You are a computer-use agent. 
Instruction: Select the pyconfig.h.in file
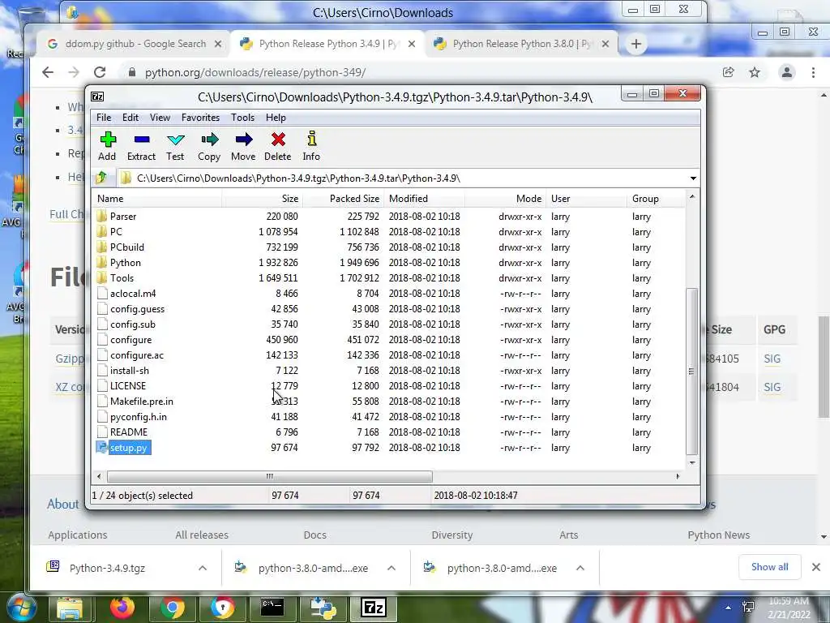tap(390, 416)
